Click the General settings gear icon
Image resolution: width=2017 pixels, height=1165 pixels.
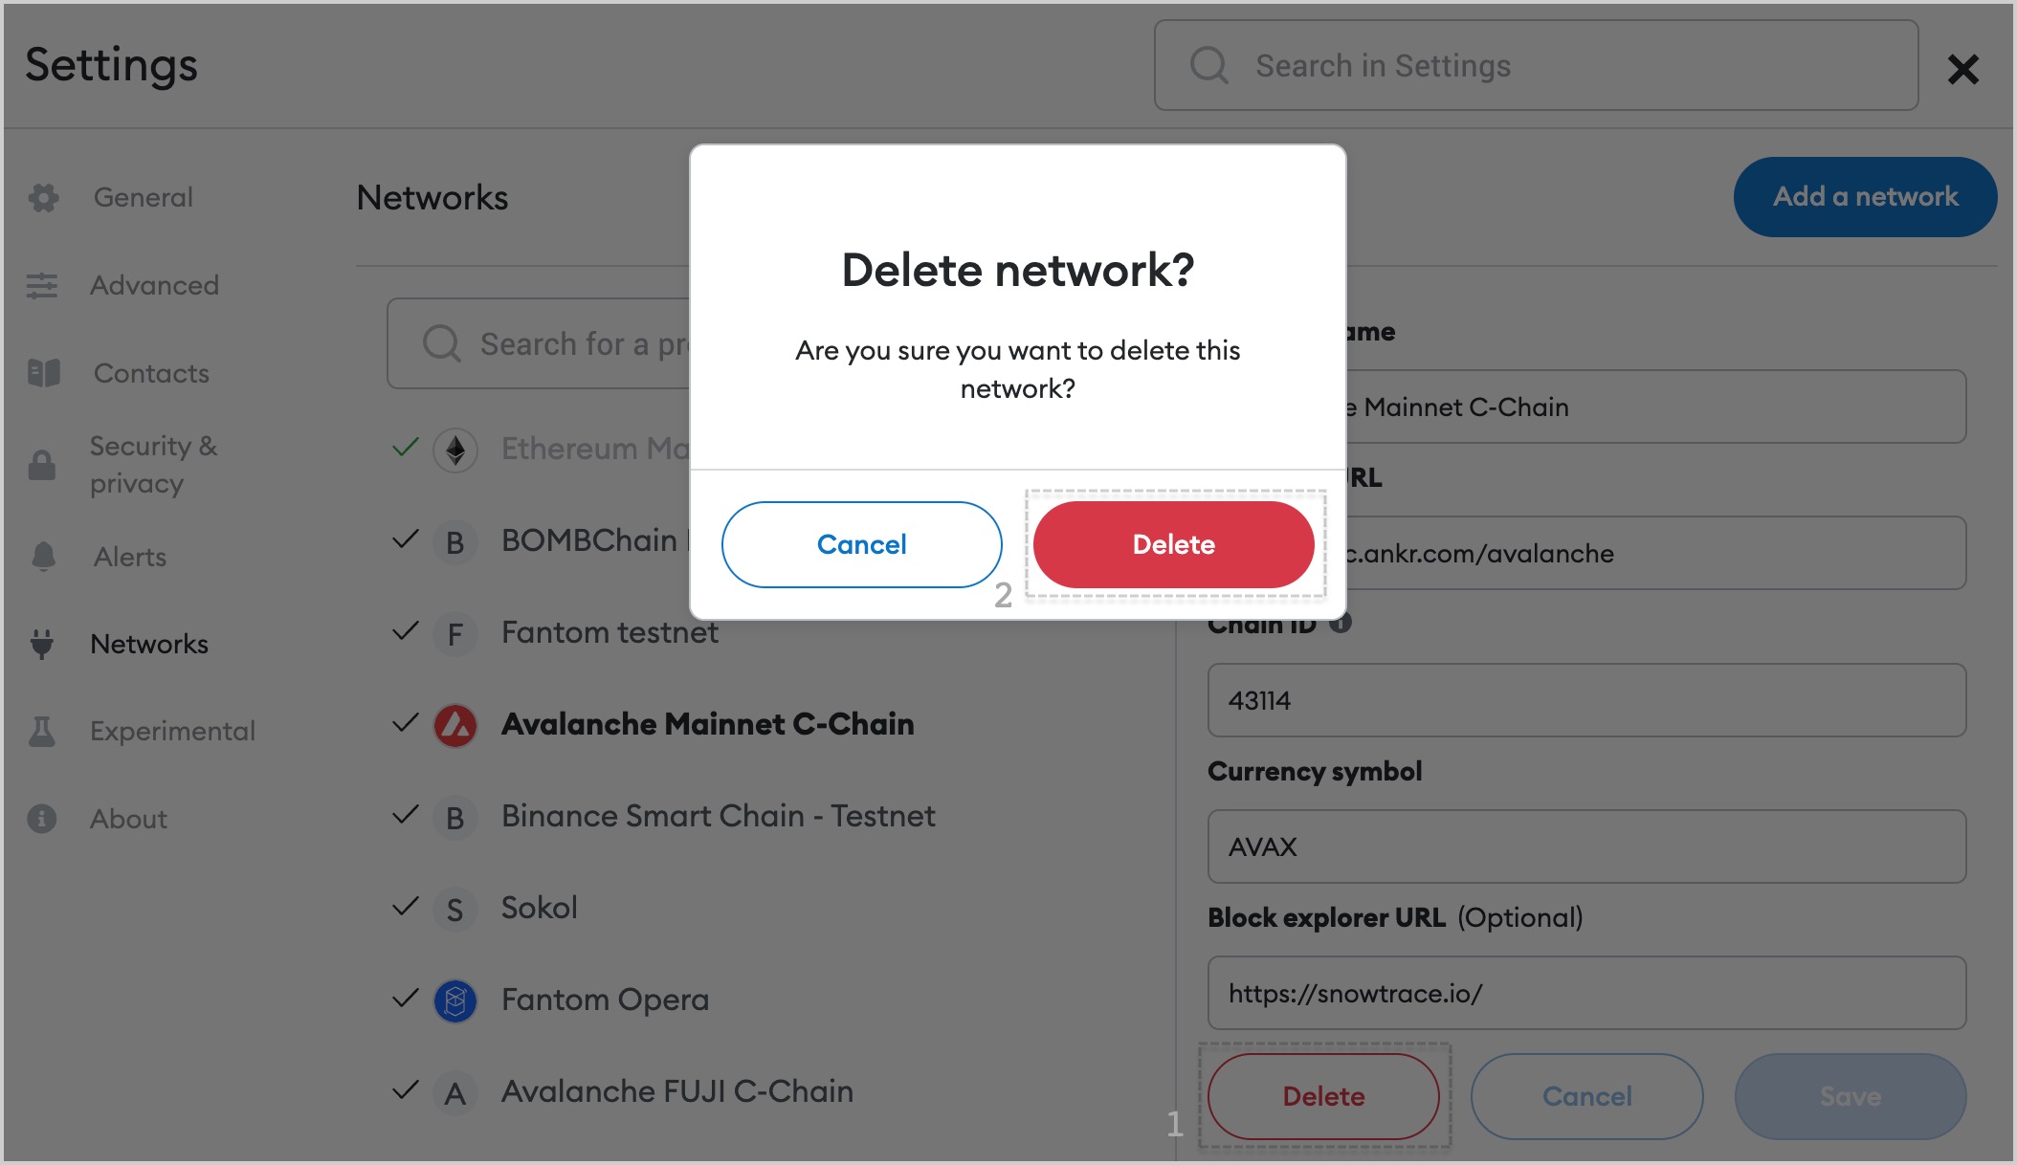[43, 197]
